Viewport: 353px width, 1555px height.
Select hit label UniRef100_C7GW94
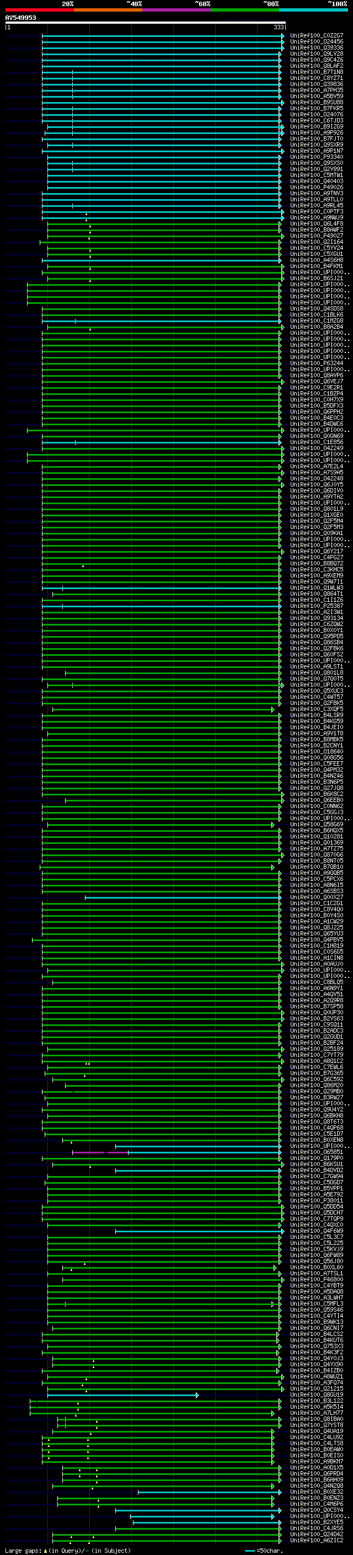tap(316, 1176)
